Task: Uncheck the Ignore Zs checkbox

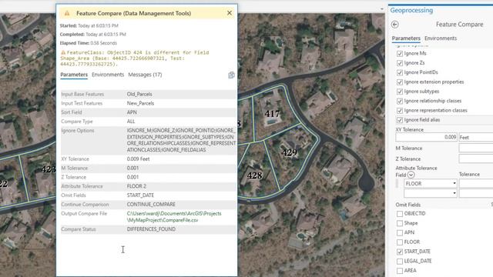Action: coord(400,63)
